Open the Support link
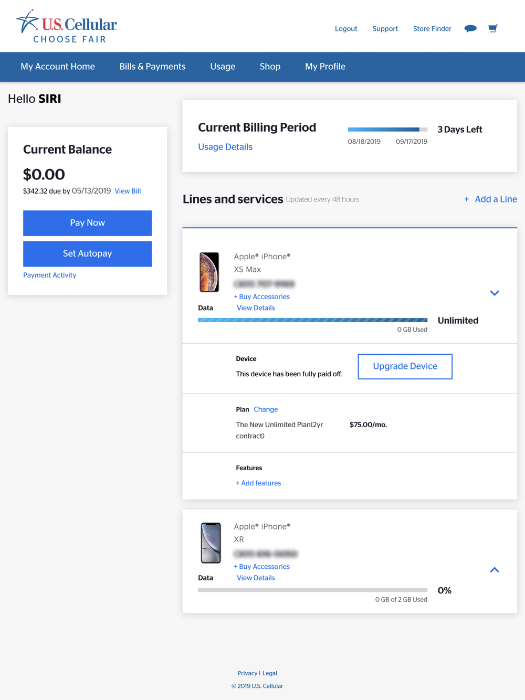Screen dimensions: 525x700 pos(385,29)
